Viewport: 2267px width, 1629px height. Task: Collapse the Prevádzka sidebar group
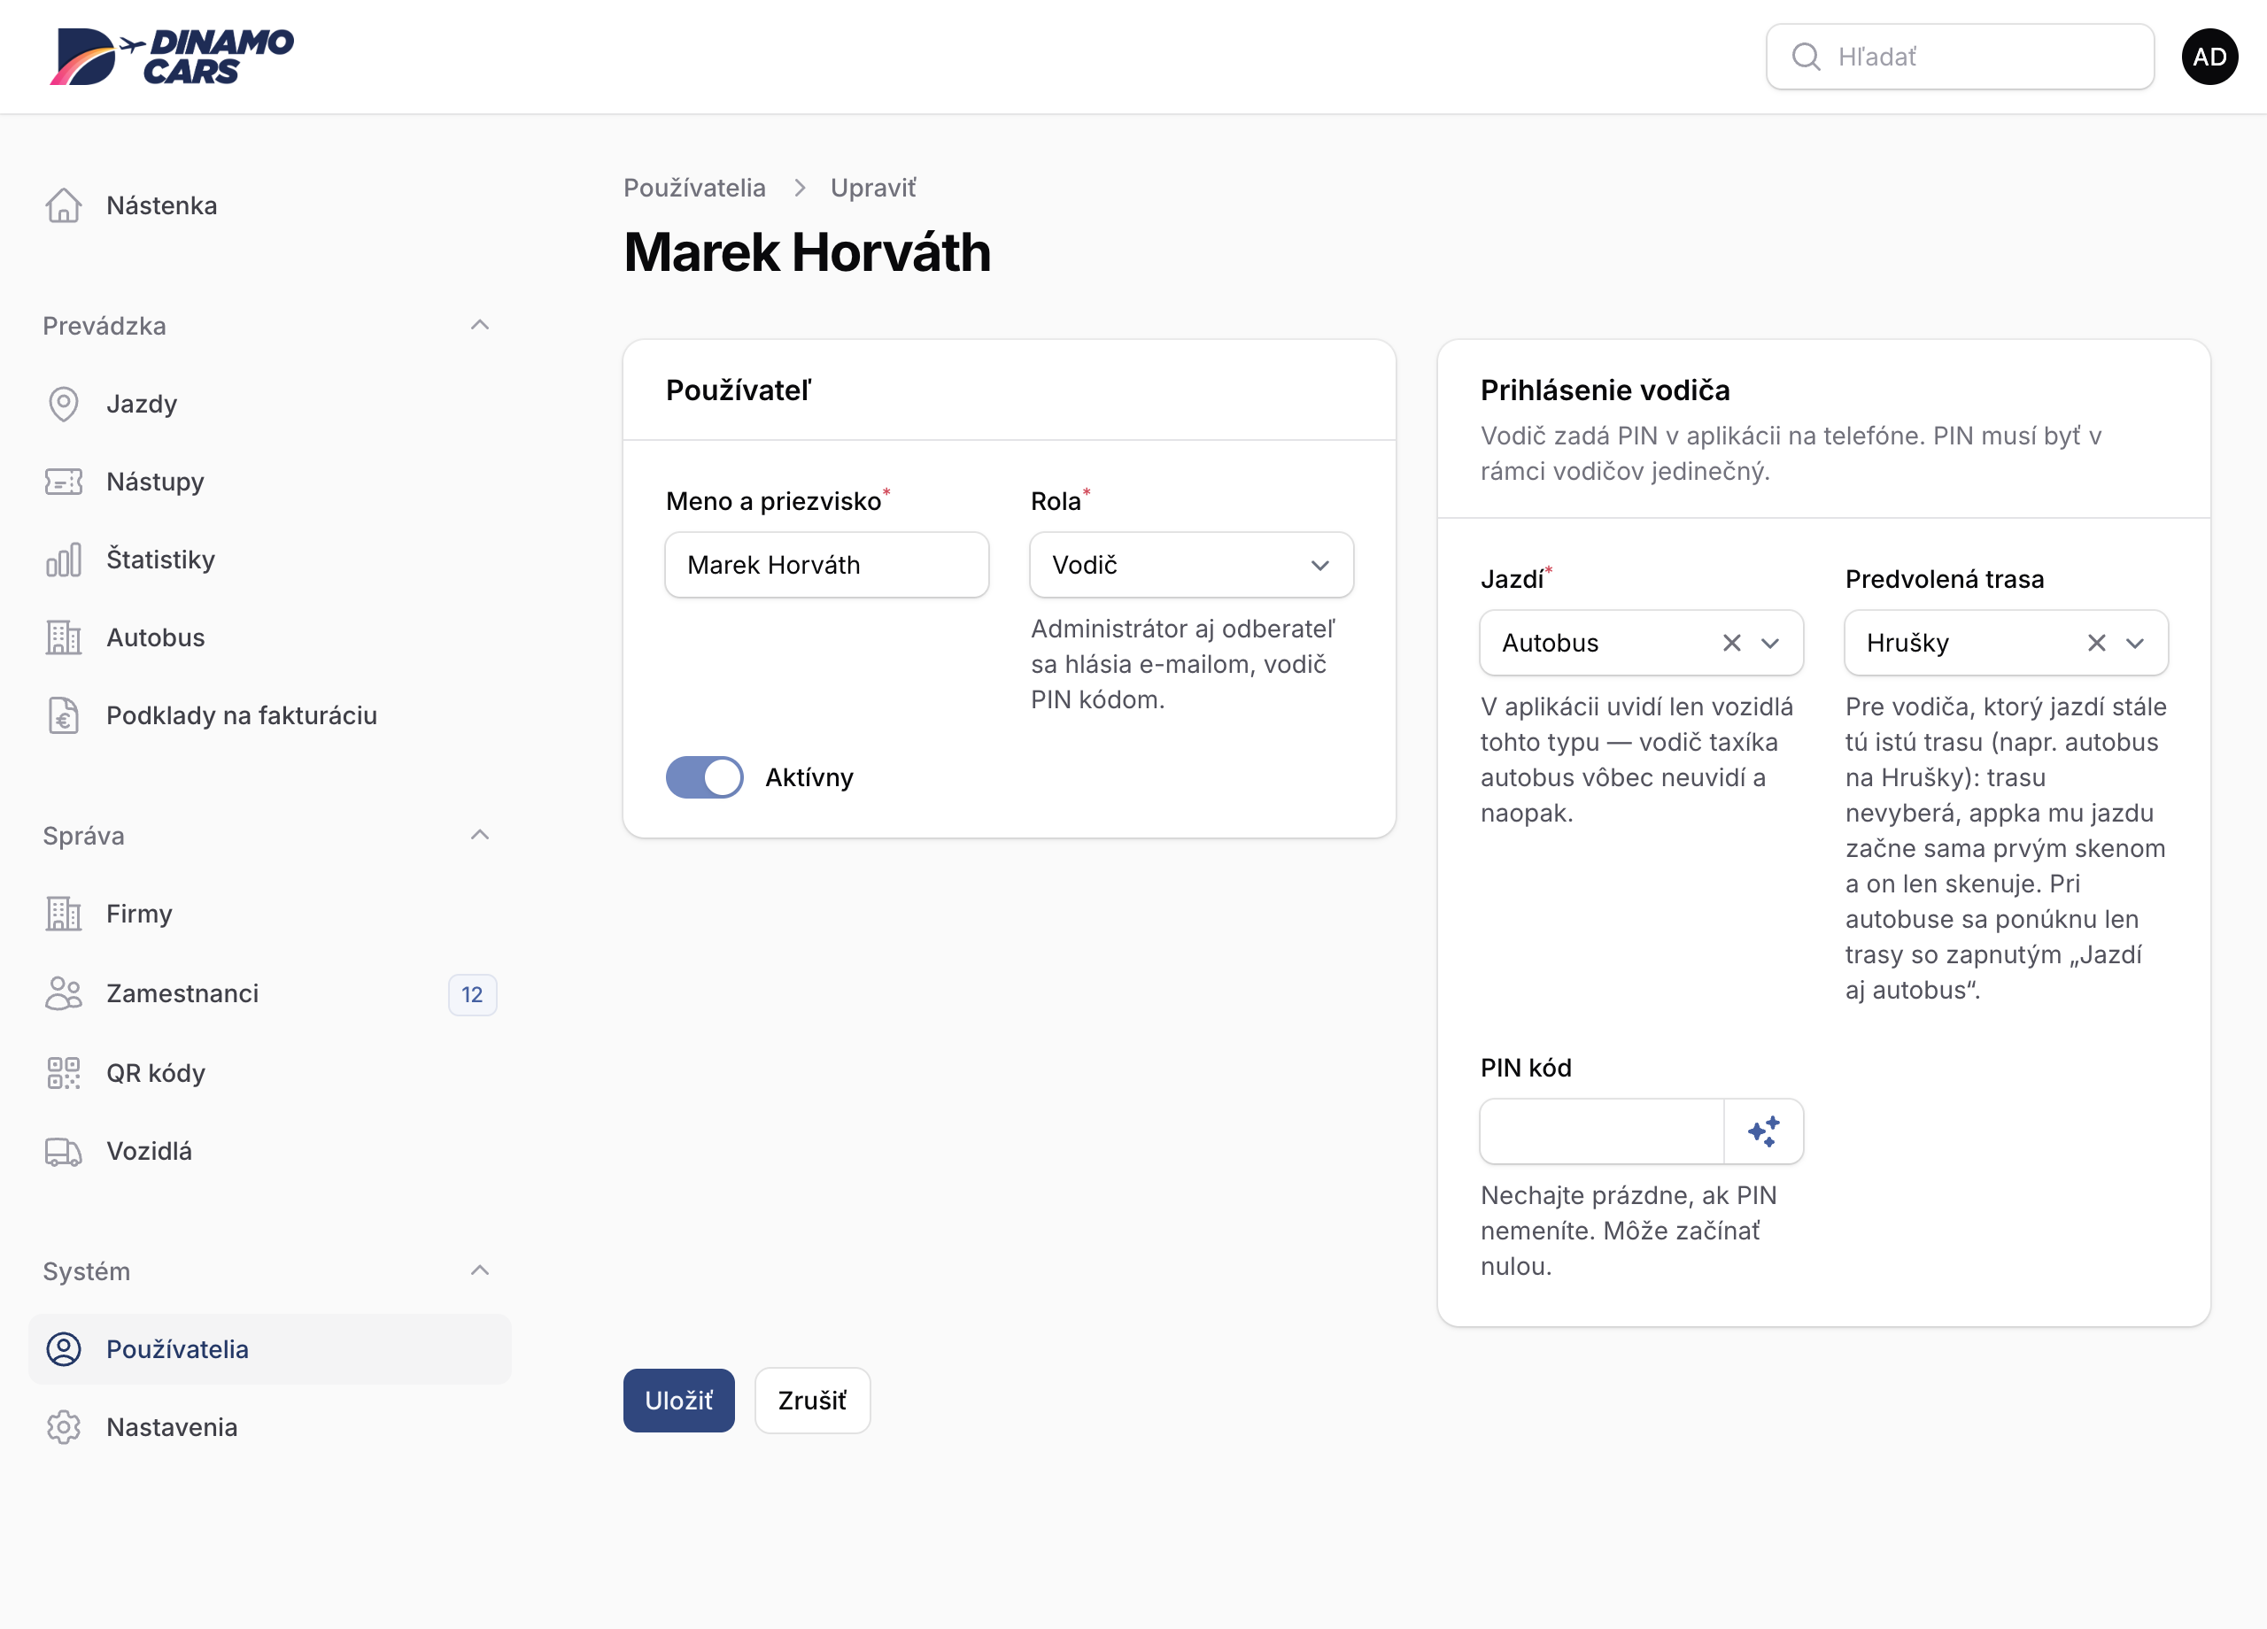(479, 326)
